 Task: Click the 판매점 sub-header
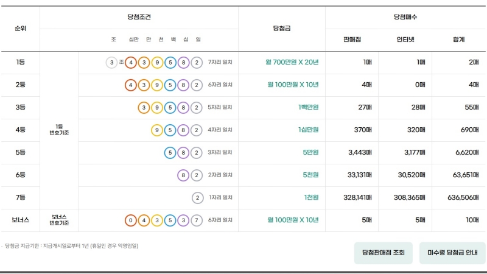(352, 40)
